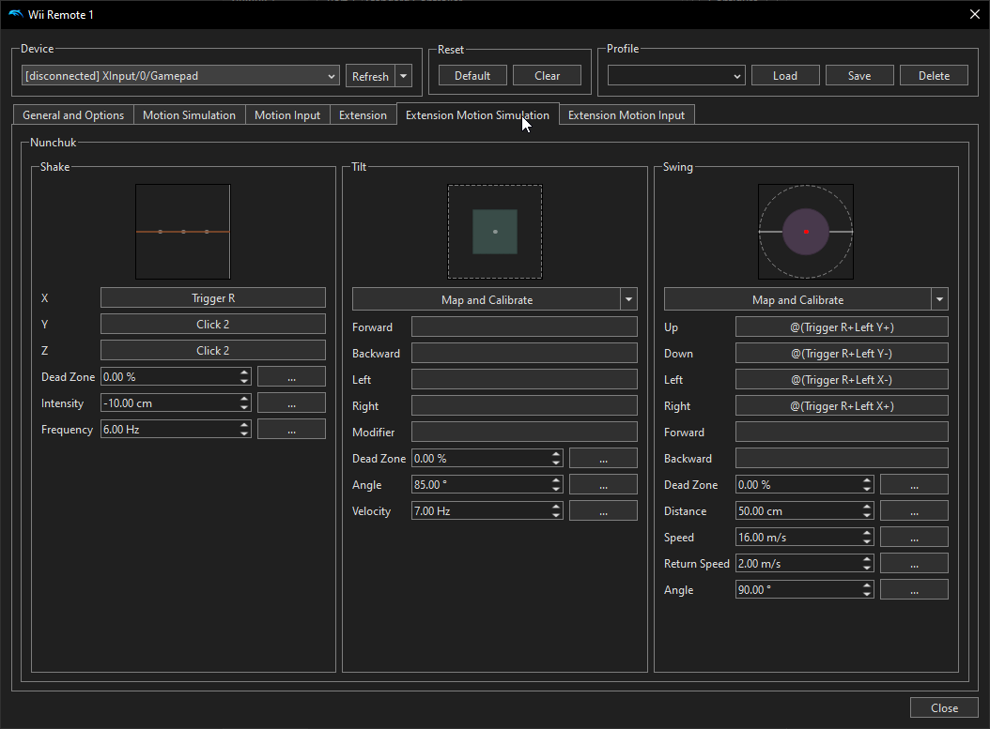
Task: Select Extension Motion Simulation tab
Action: click(x=477, y=114)
